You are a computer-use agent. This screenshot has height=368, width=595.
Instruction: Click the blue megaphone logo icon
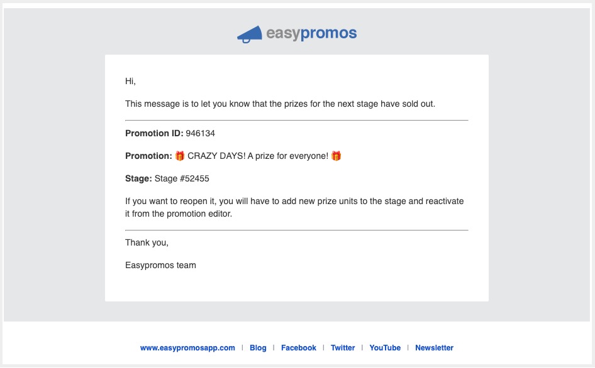[249, 35]
